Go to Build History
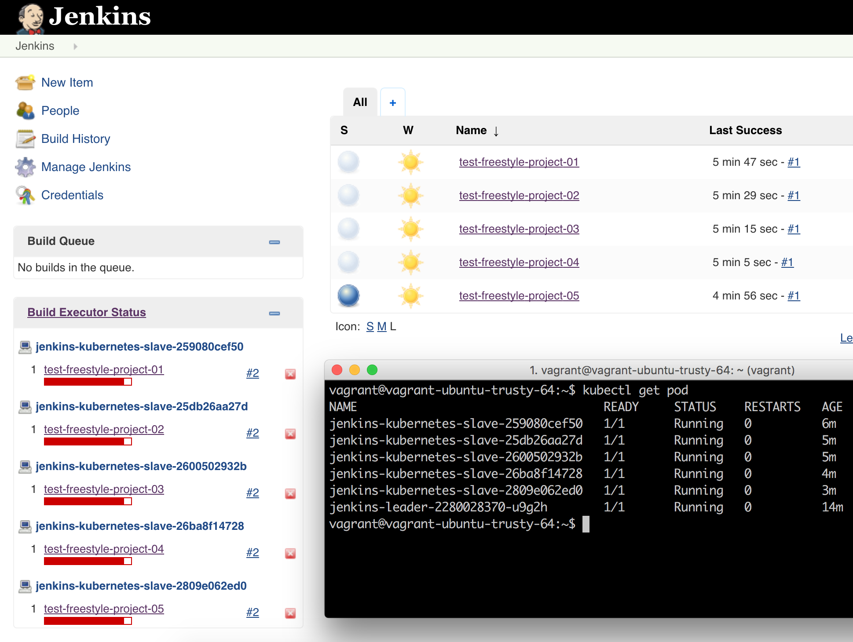Screen dimensions: 853x642 coord(76,139)
